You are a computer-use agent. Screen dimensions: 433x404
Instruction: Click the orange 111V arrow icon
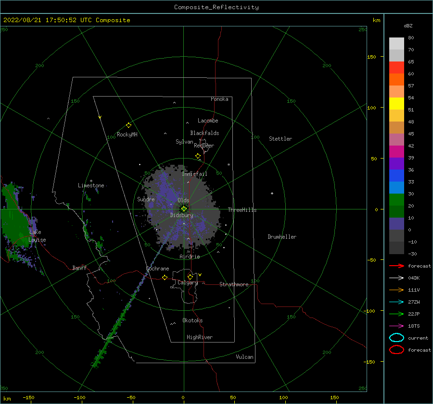coord(396,290)
